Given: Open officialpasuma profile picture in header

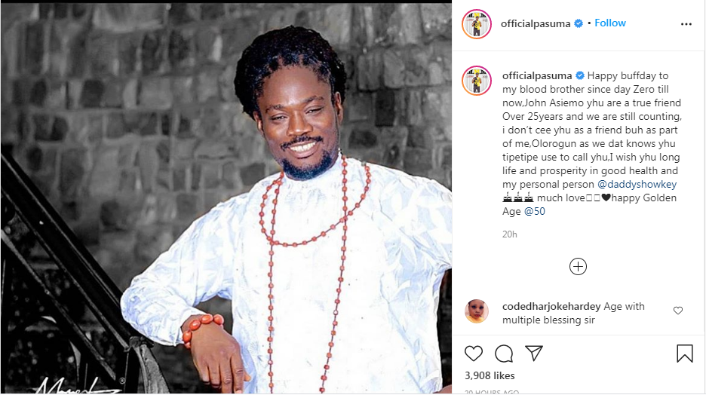Looking at the screenshot, I should [477, 24].
